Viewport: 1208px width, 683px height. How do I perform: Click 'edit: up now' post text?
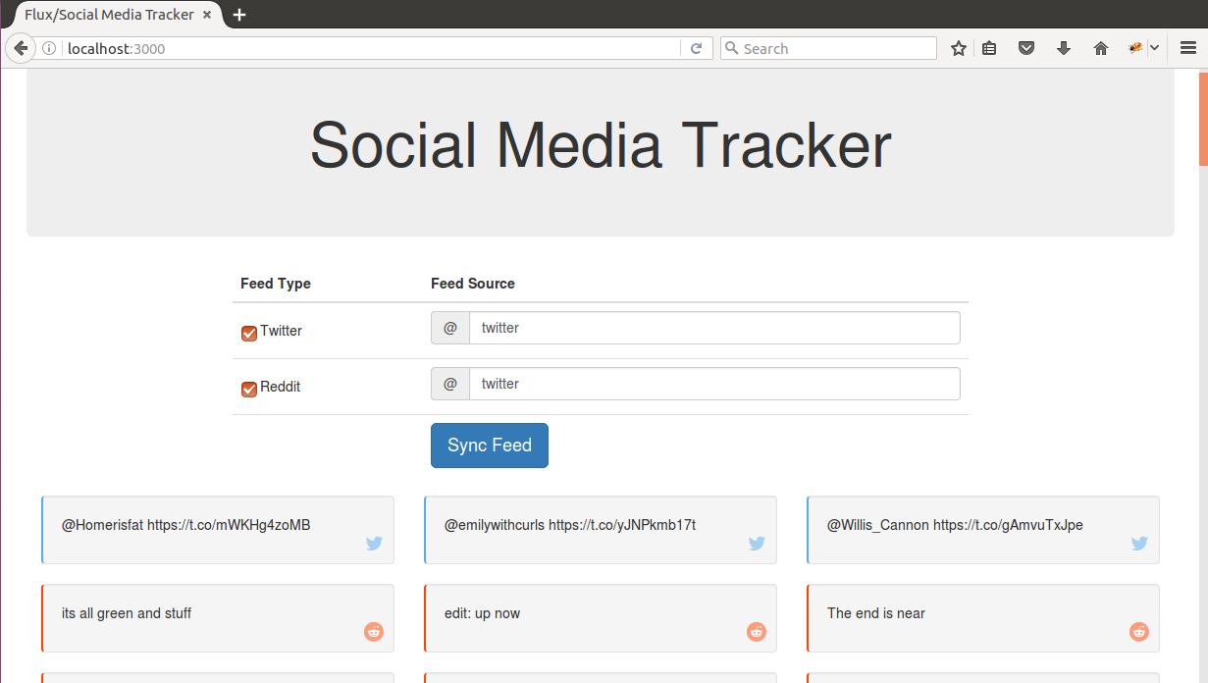tap(482, 613)
